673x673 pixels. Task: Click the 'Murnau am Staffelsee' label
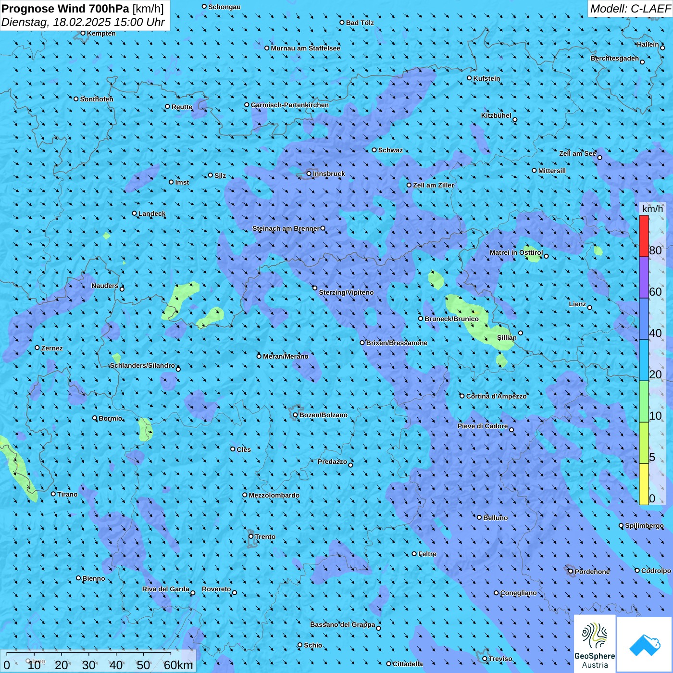305,48
